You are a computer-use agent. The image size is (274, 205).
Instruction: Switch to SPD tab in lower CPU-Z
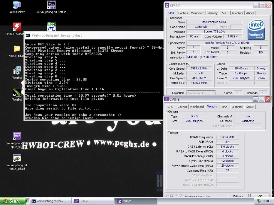click(x=224, y=107)
